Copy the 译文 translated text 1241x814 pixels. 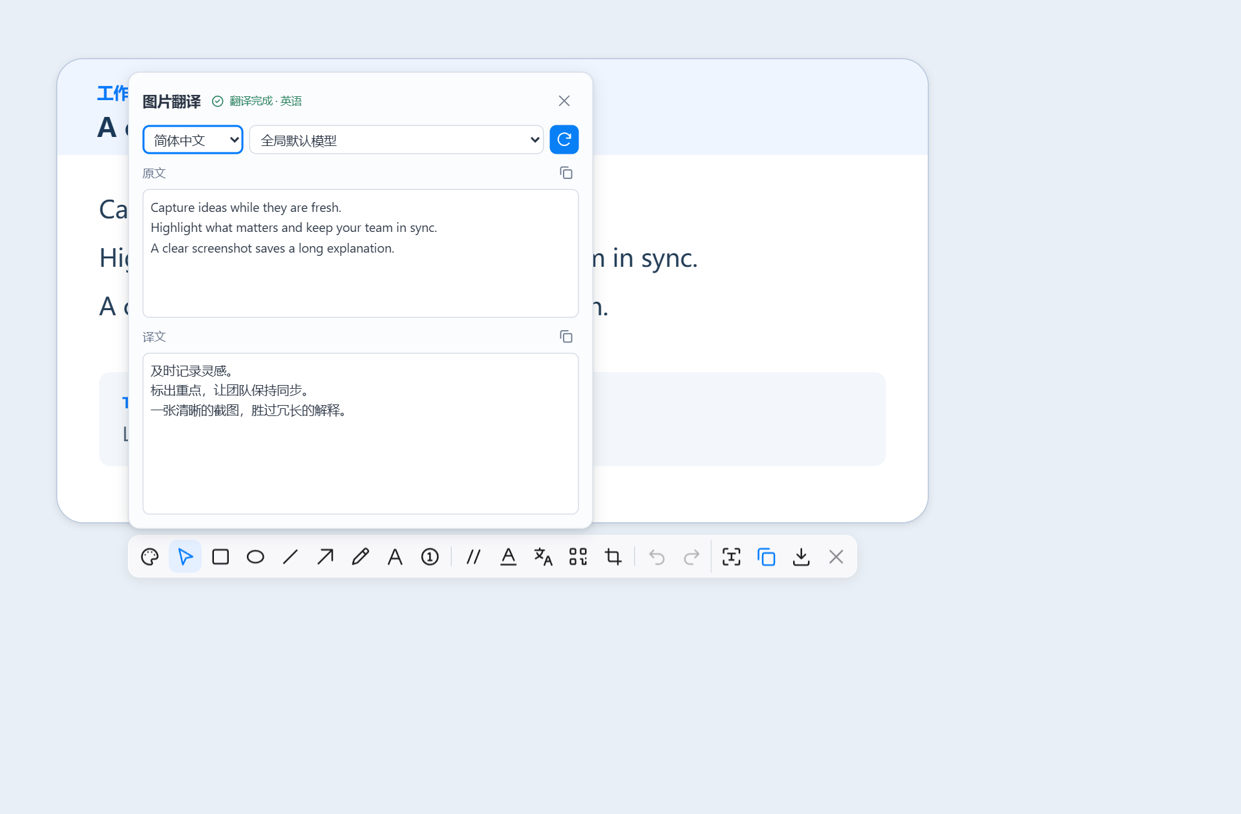pos(566,337)
